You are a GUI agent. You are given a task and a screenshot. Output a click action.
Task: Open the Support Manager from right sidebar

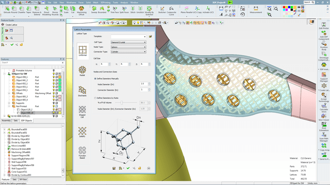coord(324,77)
